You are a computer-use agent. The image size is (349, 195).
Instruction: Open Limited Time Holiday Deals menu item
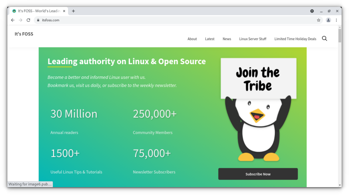[x=295, y=39]
